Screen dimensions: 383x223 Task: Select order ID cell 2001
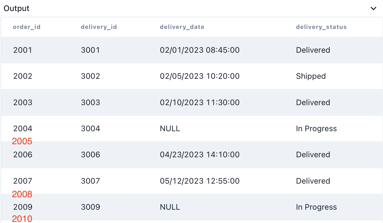tap(23, 50)
